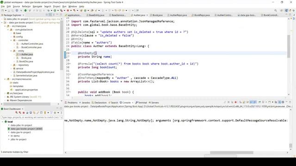The image size is (296, 166).
Task: Toggle code folding at line 37
Action: (x=70, y=92)
